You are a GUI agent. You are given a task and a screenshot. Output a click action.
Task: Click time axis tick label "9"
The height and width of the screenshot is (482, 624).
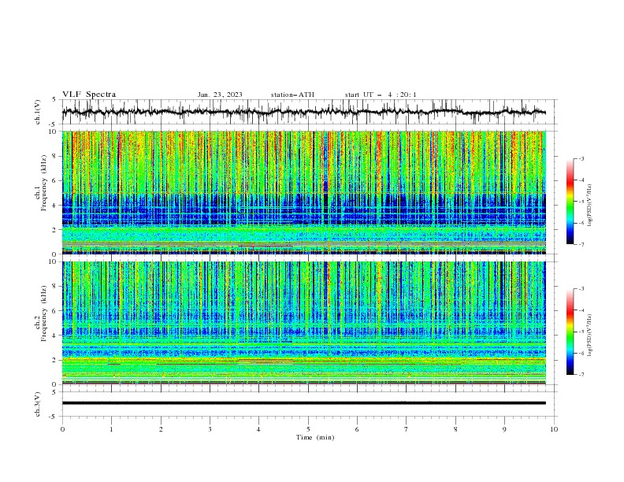(x=504, y=429)
